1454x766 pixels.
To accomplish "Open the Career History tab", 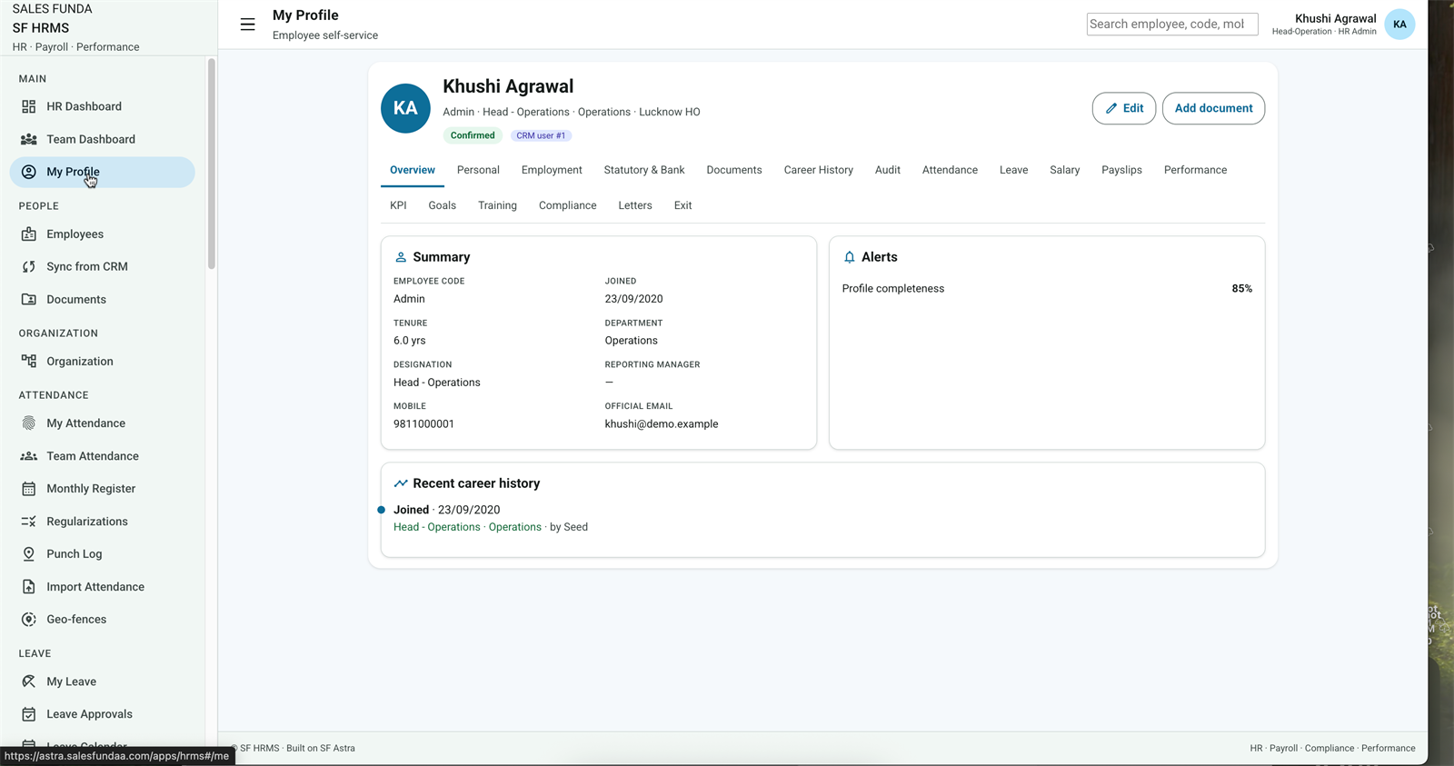I will (x=819, y=170).
